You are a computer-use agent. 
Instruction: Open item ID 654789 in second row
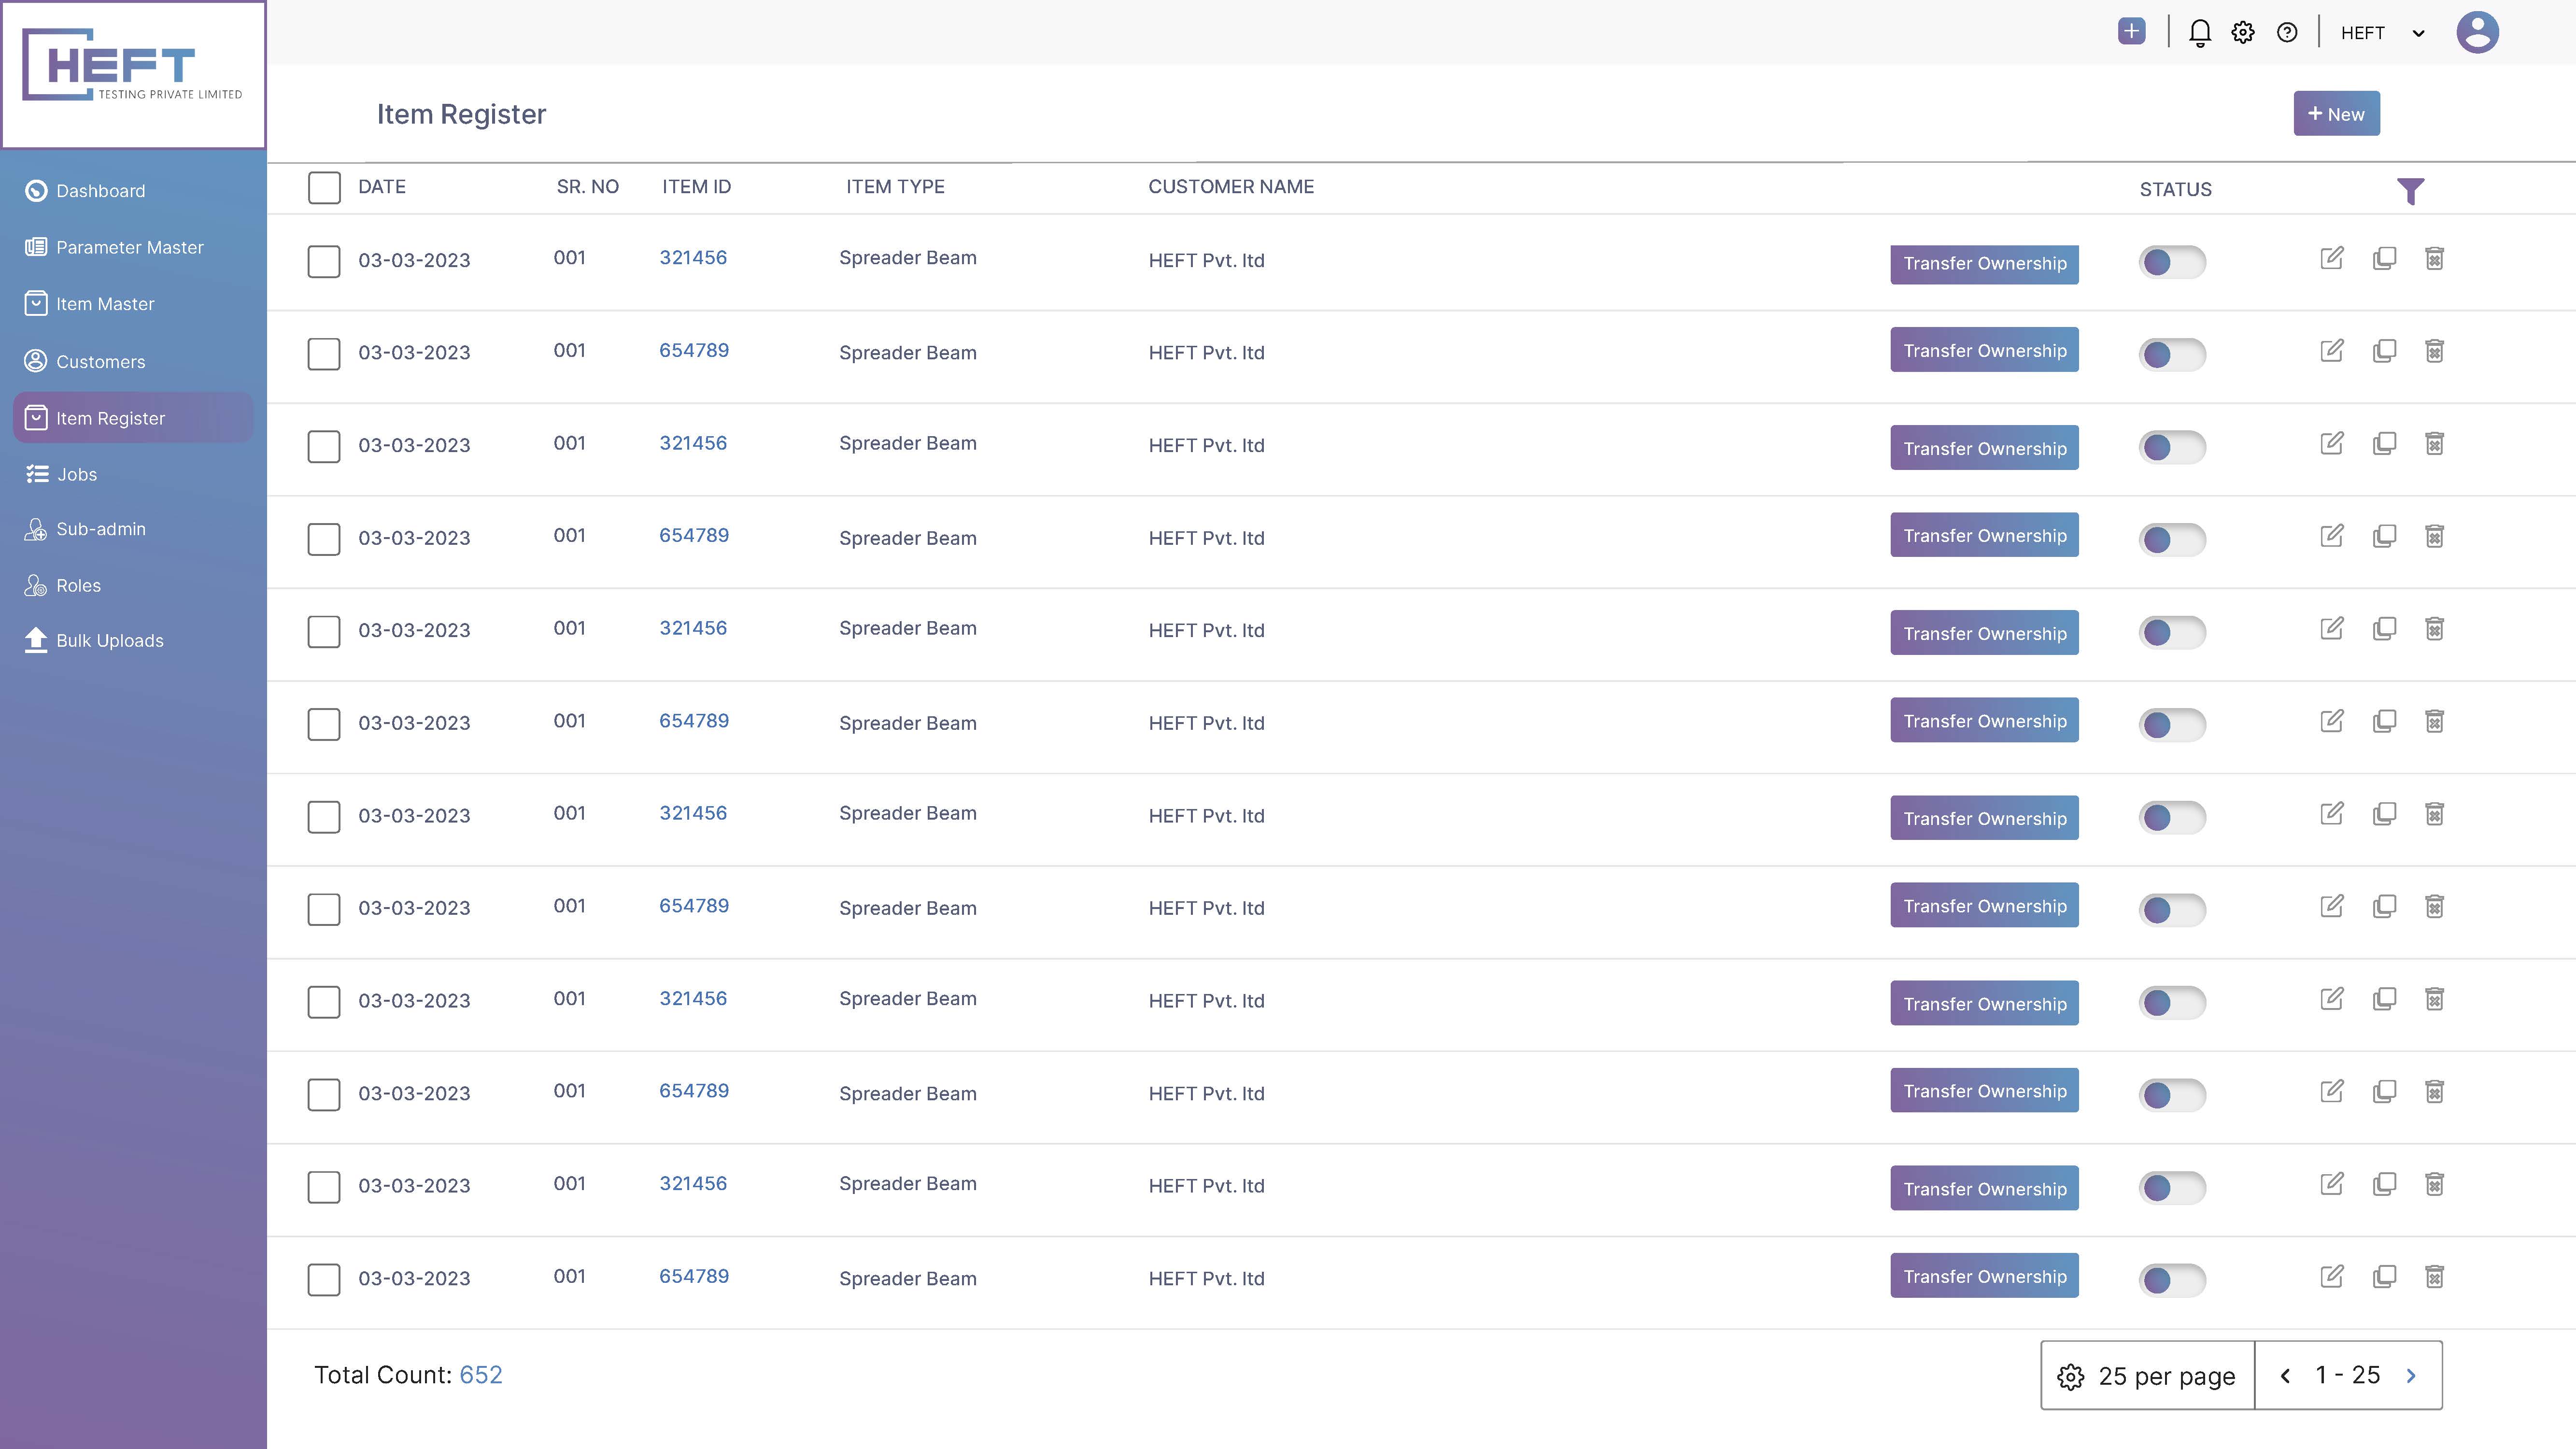[x=694, y=350]
